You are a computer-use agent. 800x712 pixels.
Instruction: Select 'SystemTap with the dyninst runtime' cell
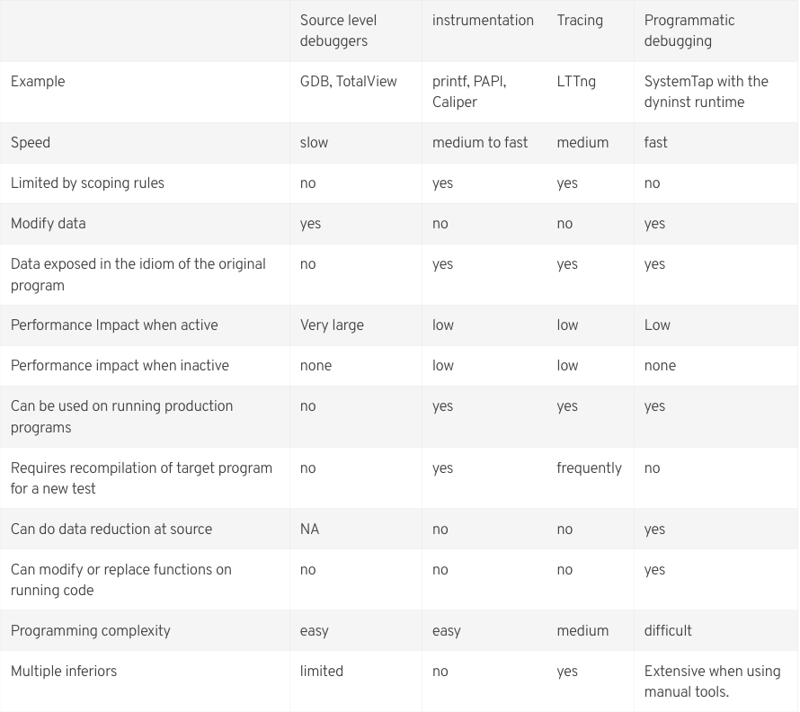point(706,92)
